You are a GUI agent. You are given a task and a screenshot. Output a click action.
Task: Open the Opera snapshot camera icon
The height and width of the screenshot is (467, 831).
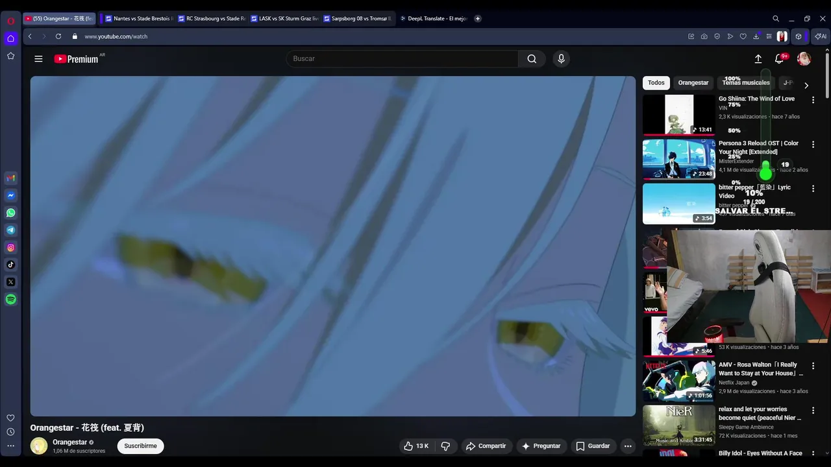704,36
